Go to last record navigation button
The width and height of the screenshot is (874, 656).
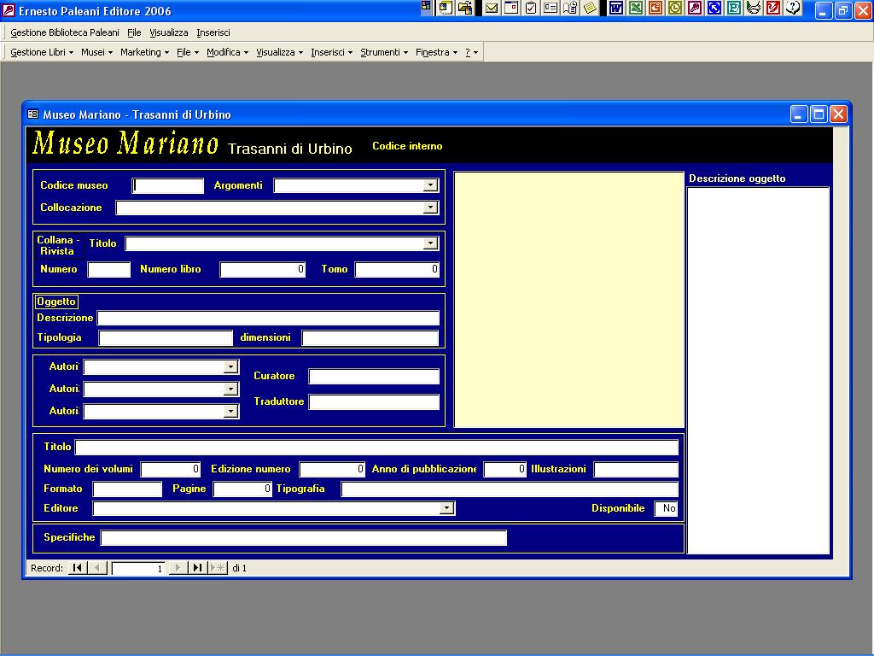click(197, 568)
